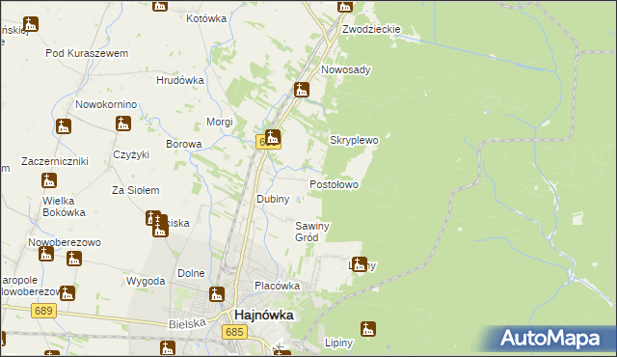Select the Postołowo label
Screen dimensions: 617x357
pyautogui.click(x=335, y=184)
